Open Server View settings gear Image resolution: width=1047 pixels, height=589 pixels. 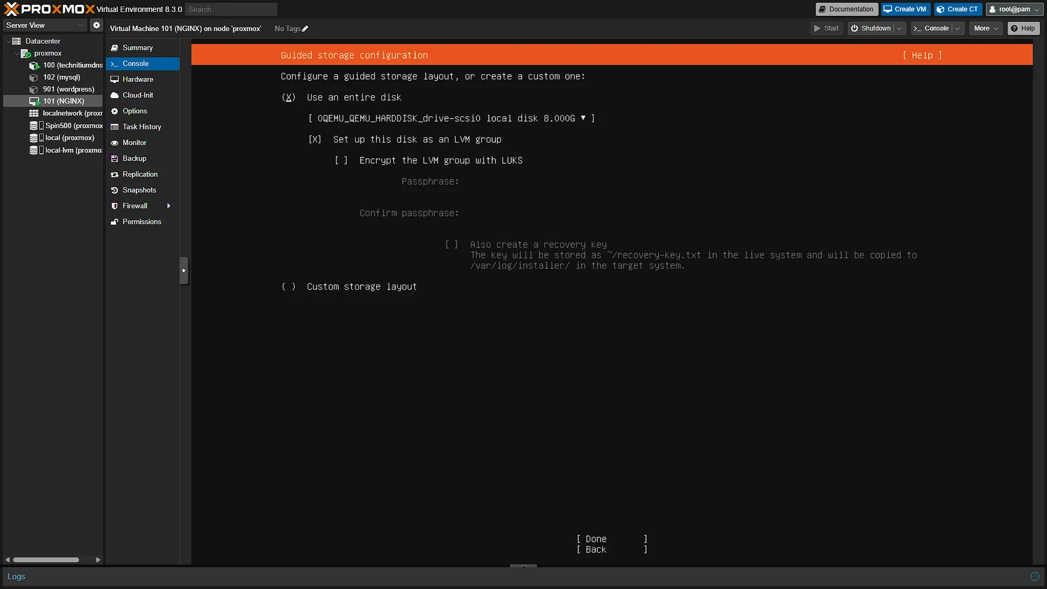(97, 25)
